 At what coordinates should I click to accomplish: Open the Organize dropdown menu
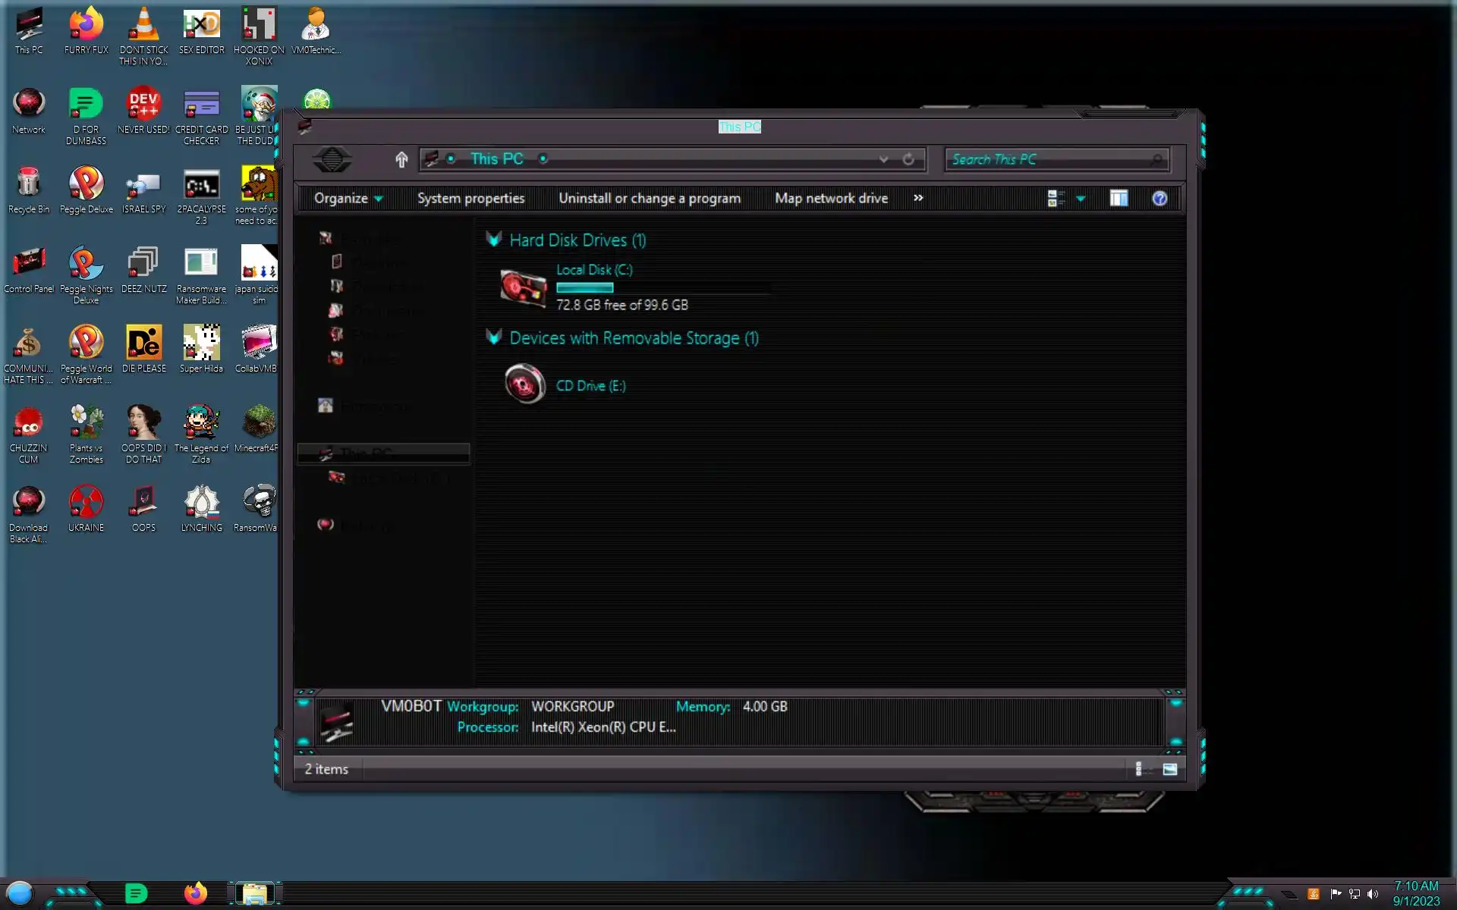click(x=348, y=199)
